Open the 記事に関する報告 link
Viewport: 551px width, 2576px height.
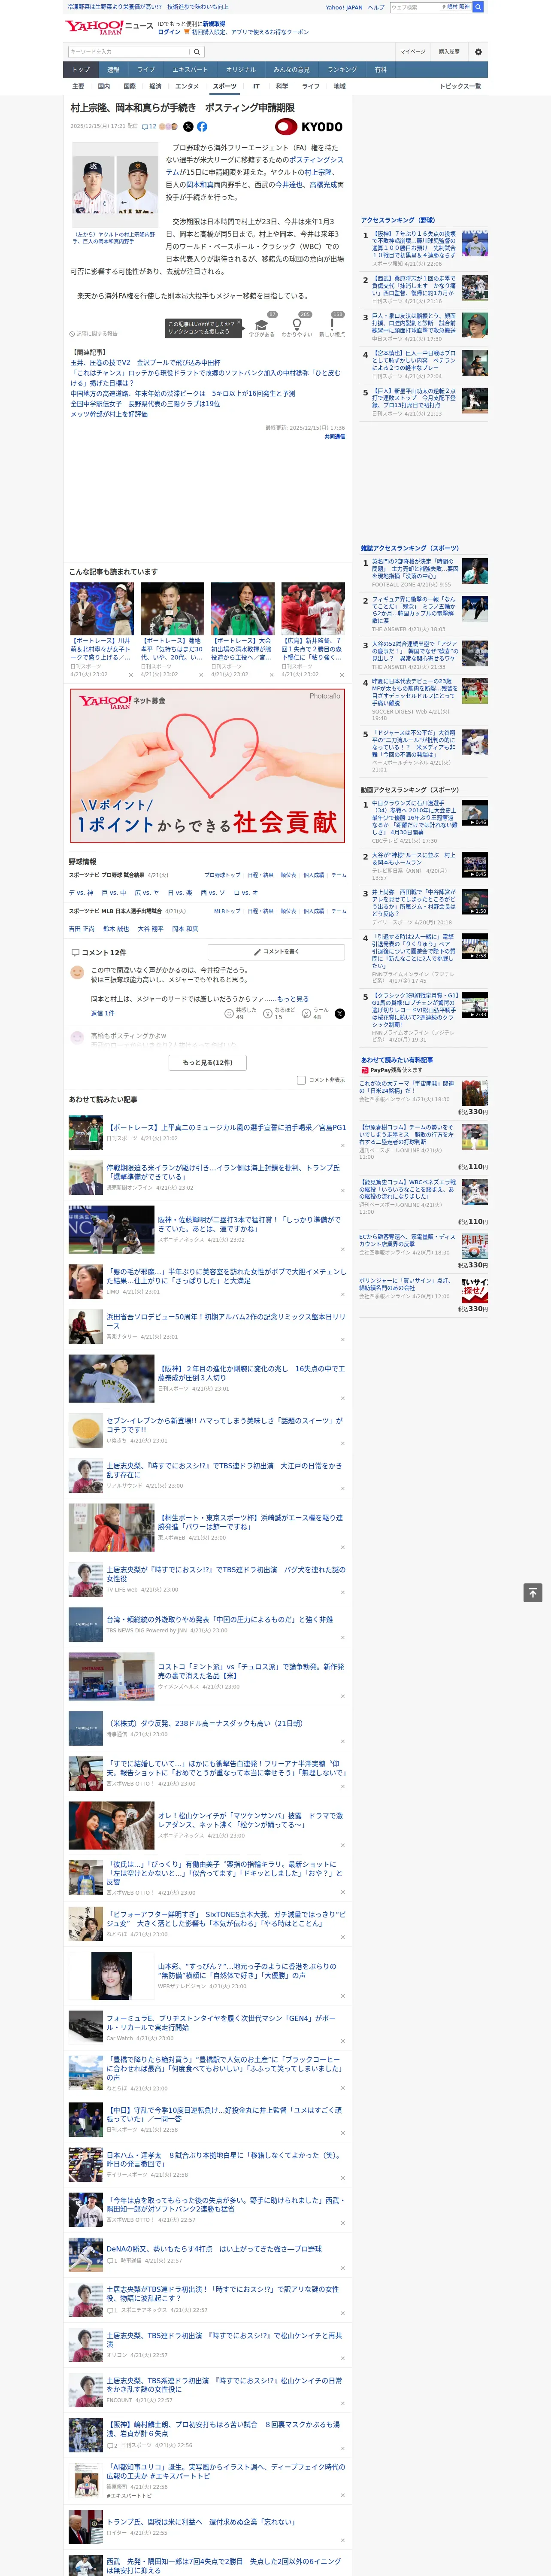[94, 334]
